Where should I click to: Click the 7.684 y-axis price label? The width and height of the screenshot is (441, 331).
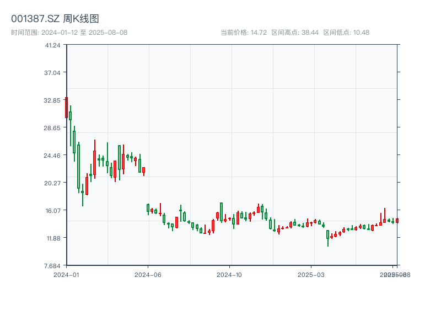click(x=53, y=266)
